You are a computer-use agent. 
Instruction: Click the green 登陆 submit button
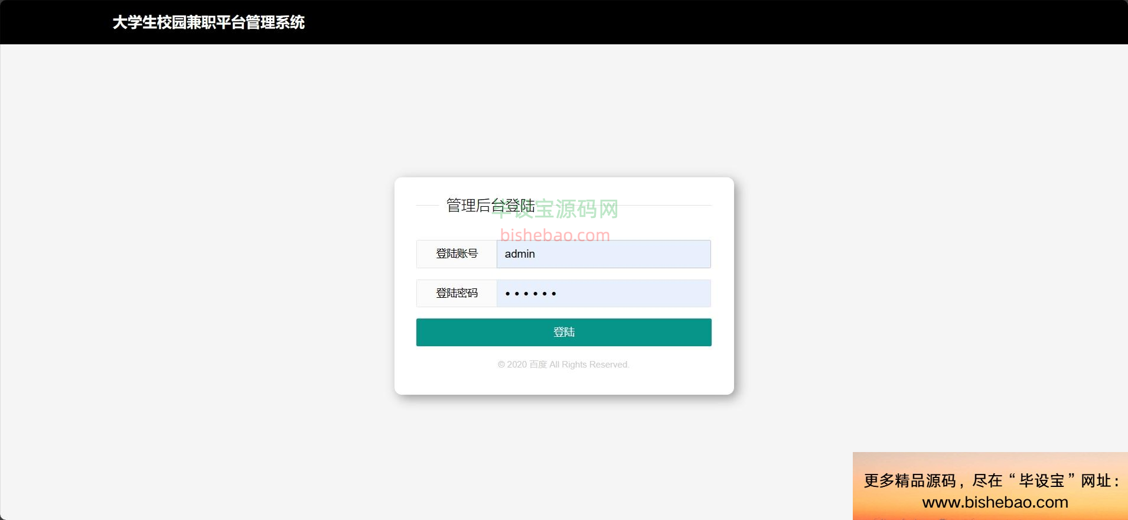click(x=563, y=332)
